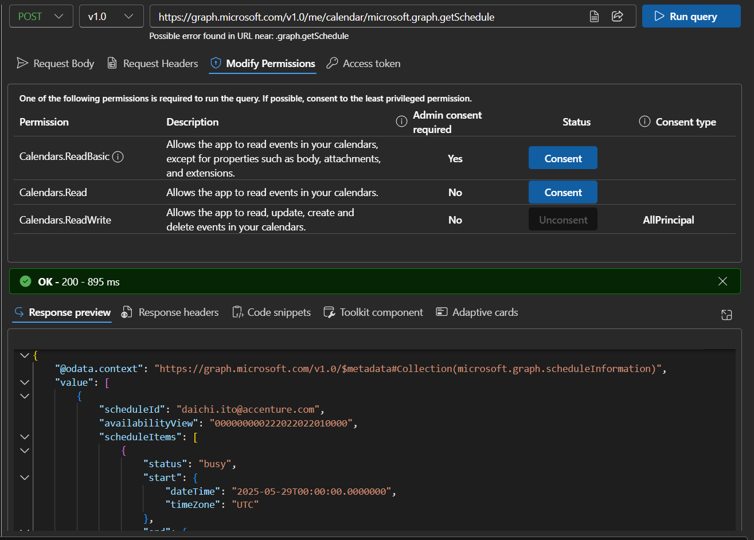Click the Status column header
754x540 pixels.
pyautogui.click(x=576, y=122)
